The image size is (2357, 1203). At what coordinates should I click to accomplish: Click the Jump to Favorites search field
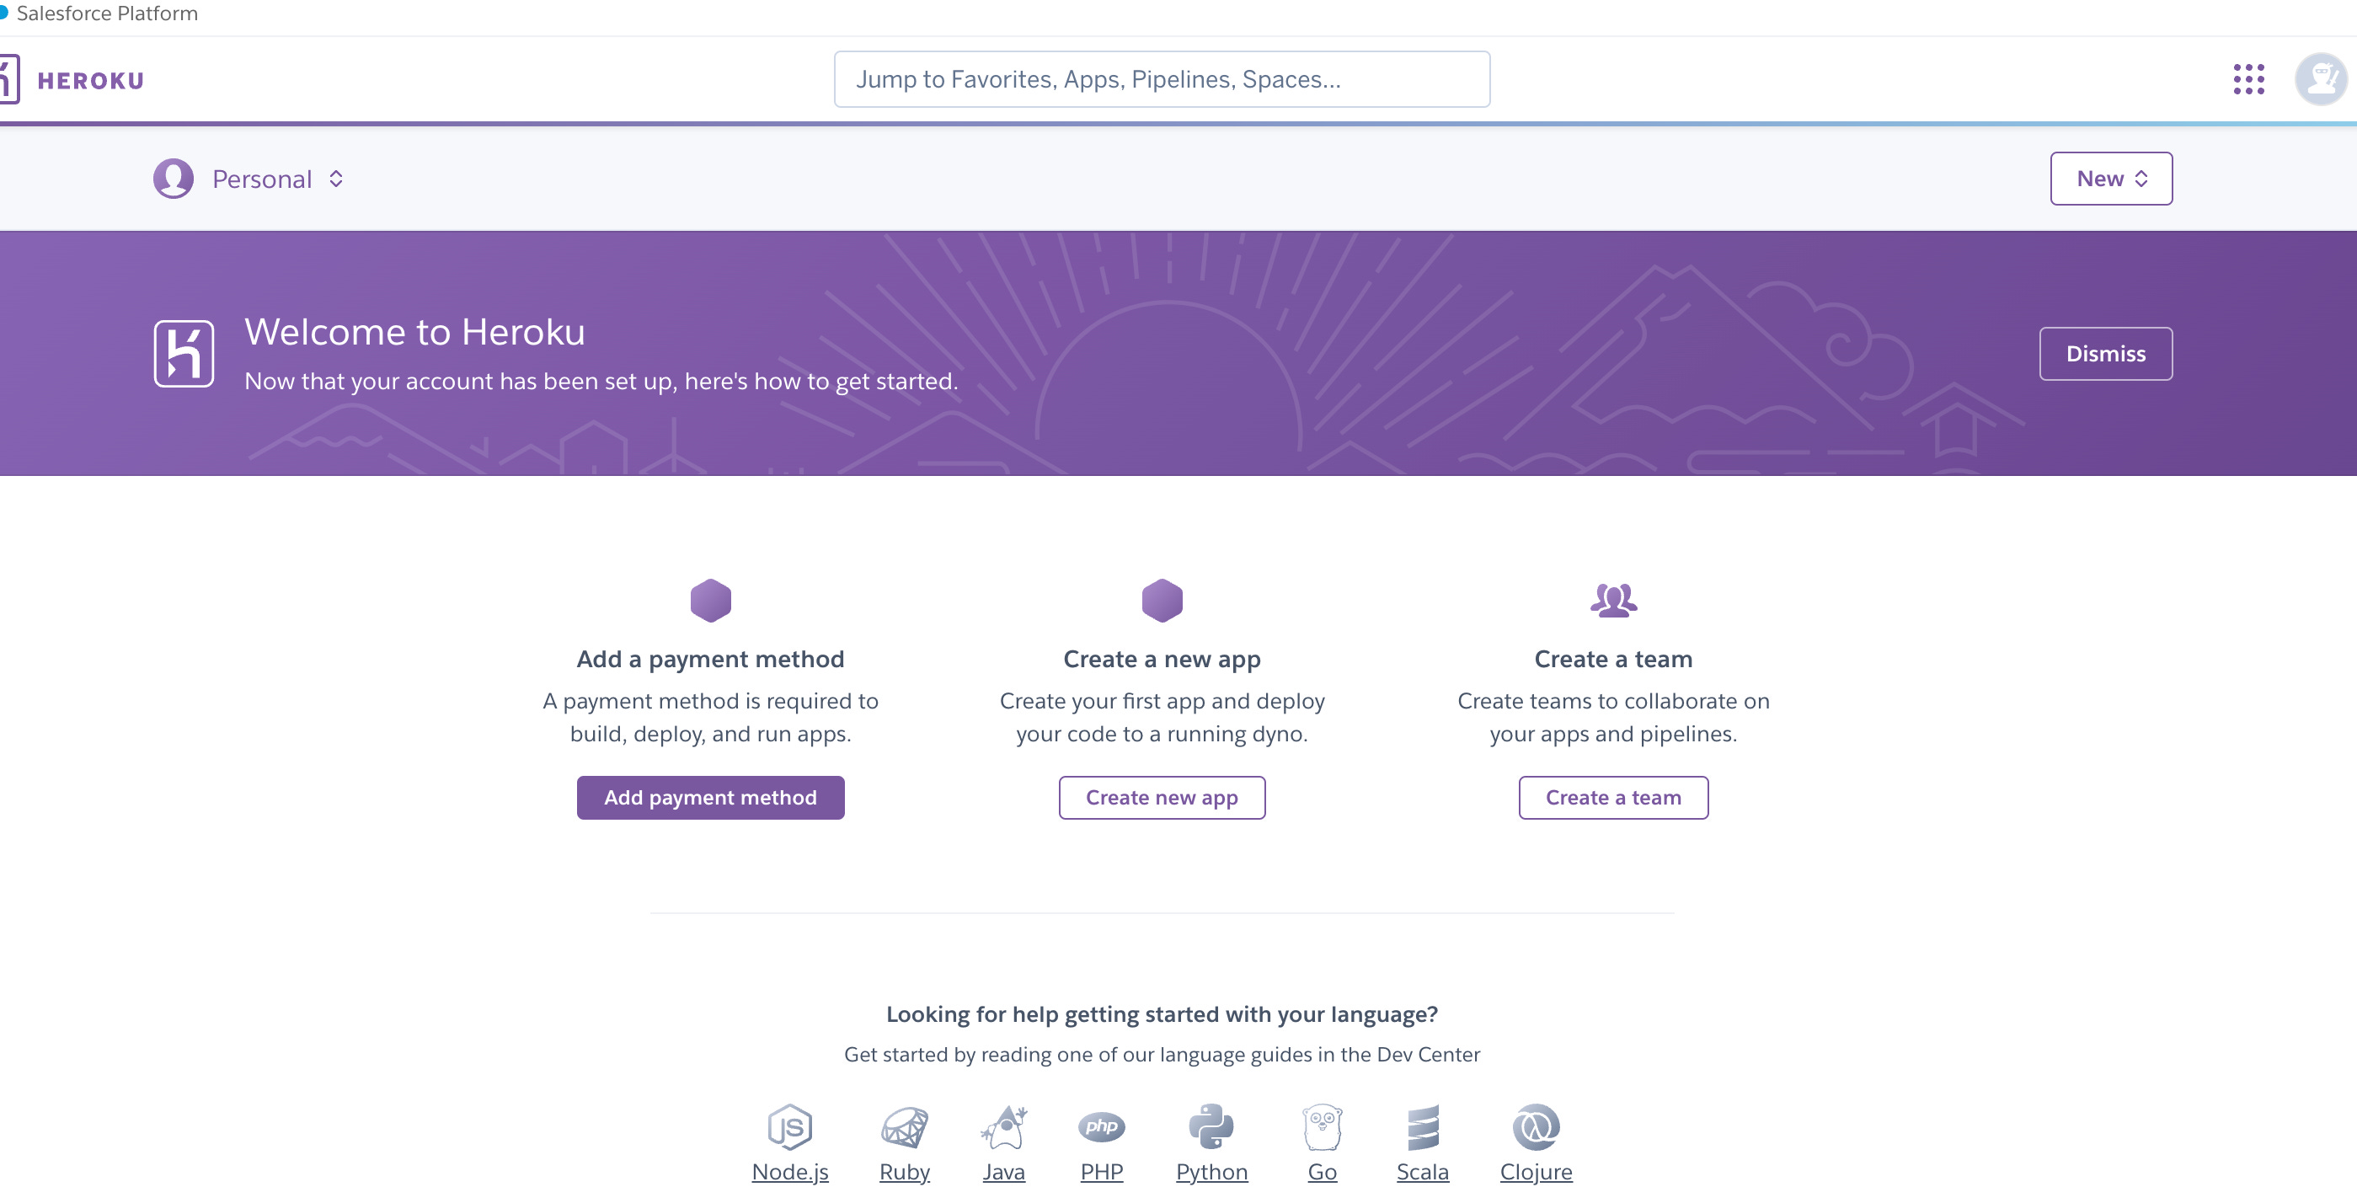click(x=1161, y=78)
